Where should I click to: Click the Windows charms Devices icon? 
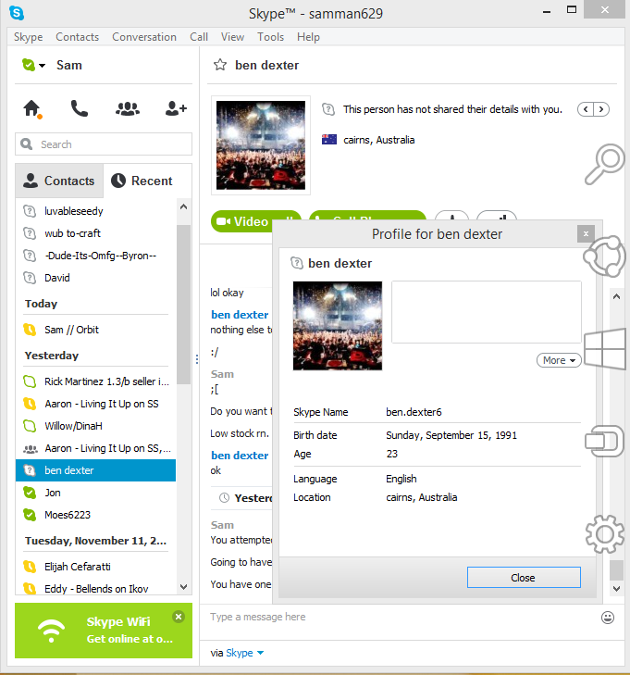[605, 441]
